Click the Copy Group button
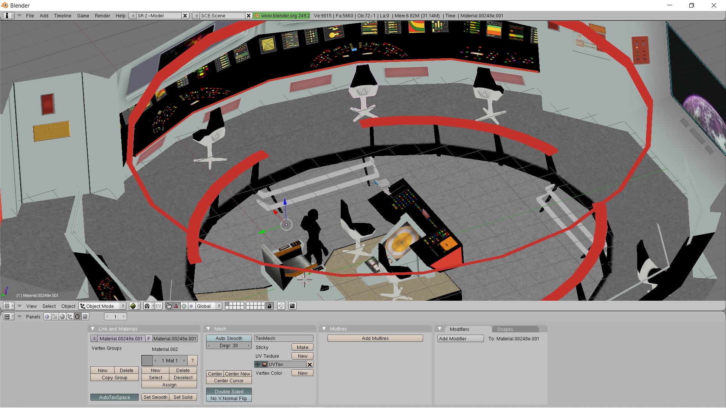 [115, 378]
